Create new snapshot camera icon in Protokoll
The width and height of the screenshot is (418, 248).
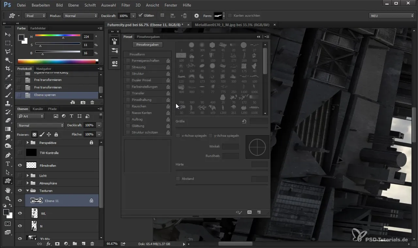pos(83,102)
